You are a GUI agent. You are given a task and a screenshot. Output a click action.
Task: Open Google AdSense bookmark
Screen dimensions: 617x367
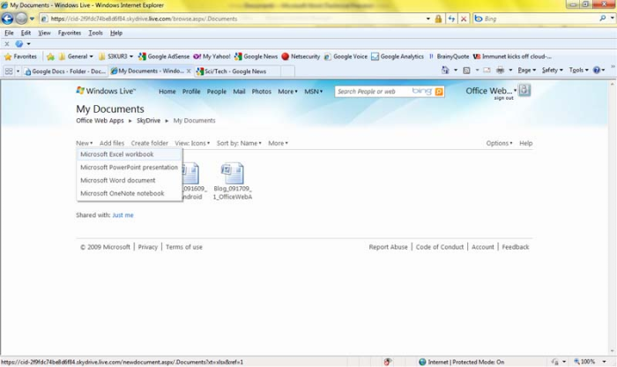click(164, 56)
